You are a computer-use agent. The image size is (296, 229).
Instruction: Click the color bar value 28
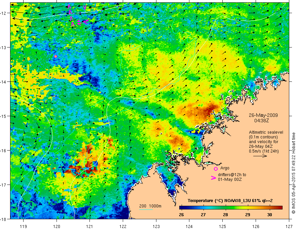(x=225, y=215)
